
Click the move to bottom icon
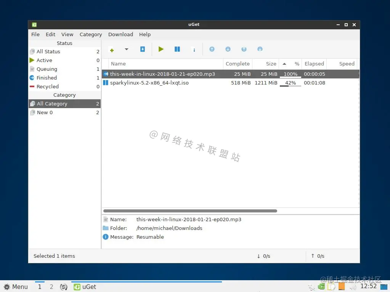[x=260, y=49]
